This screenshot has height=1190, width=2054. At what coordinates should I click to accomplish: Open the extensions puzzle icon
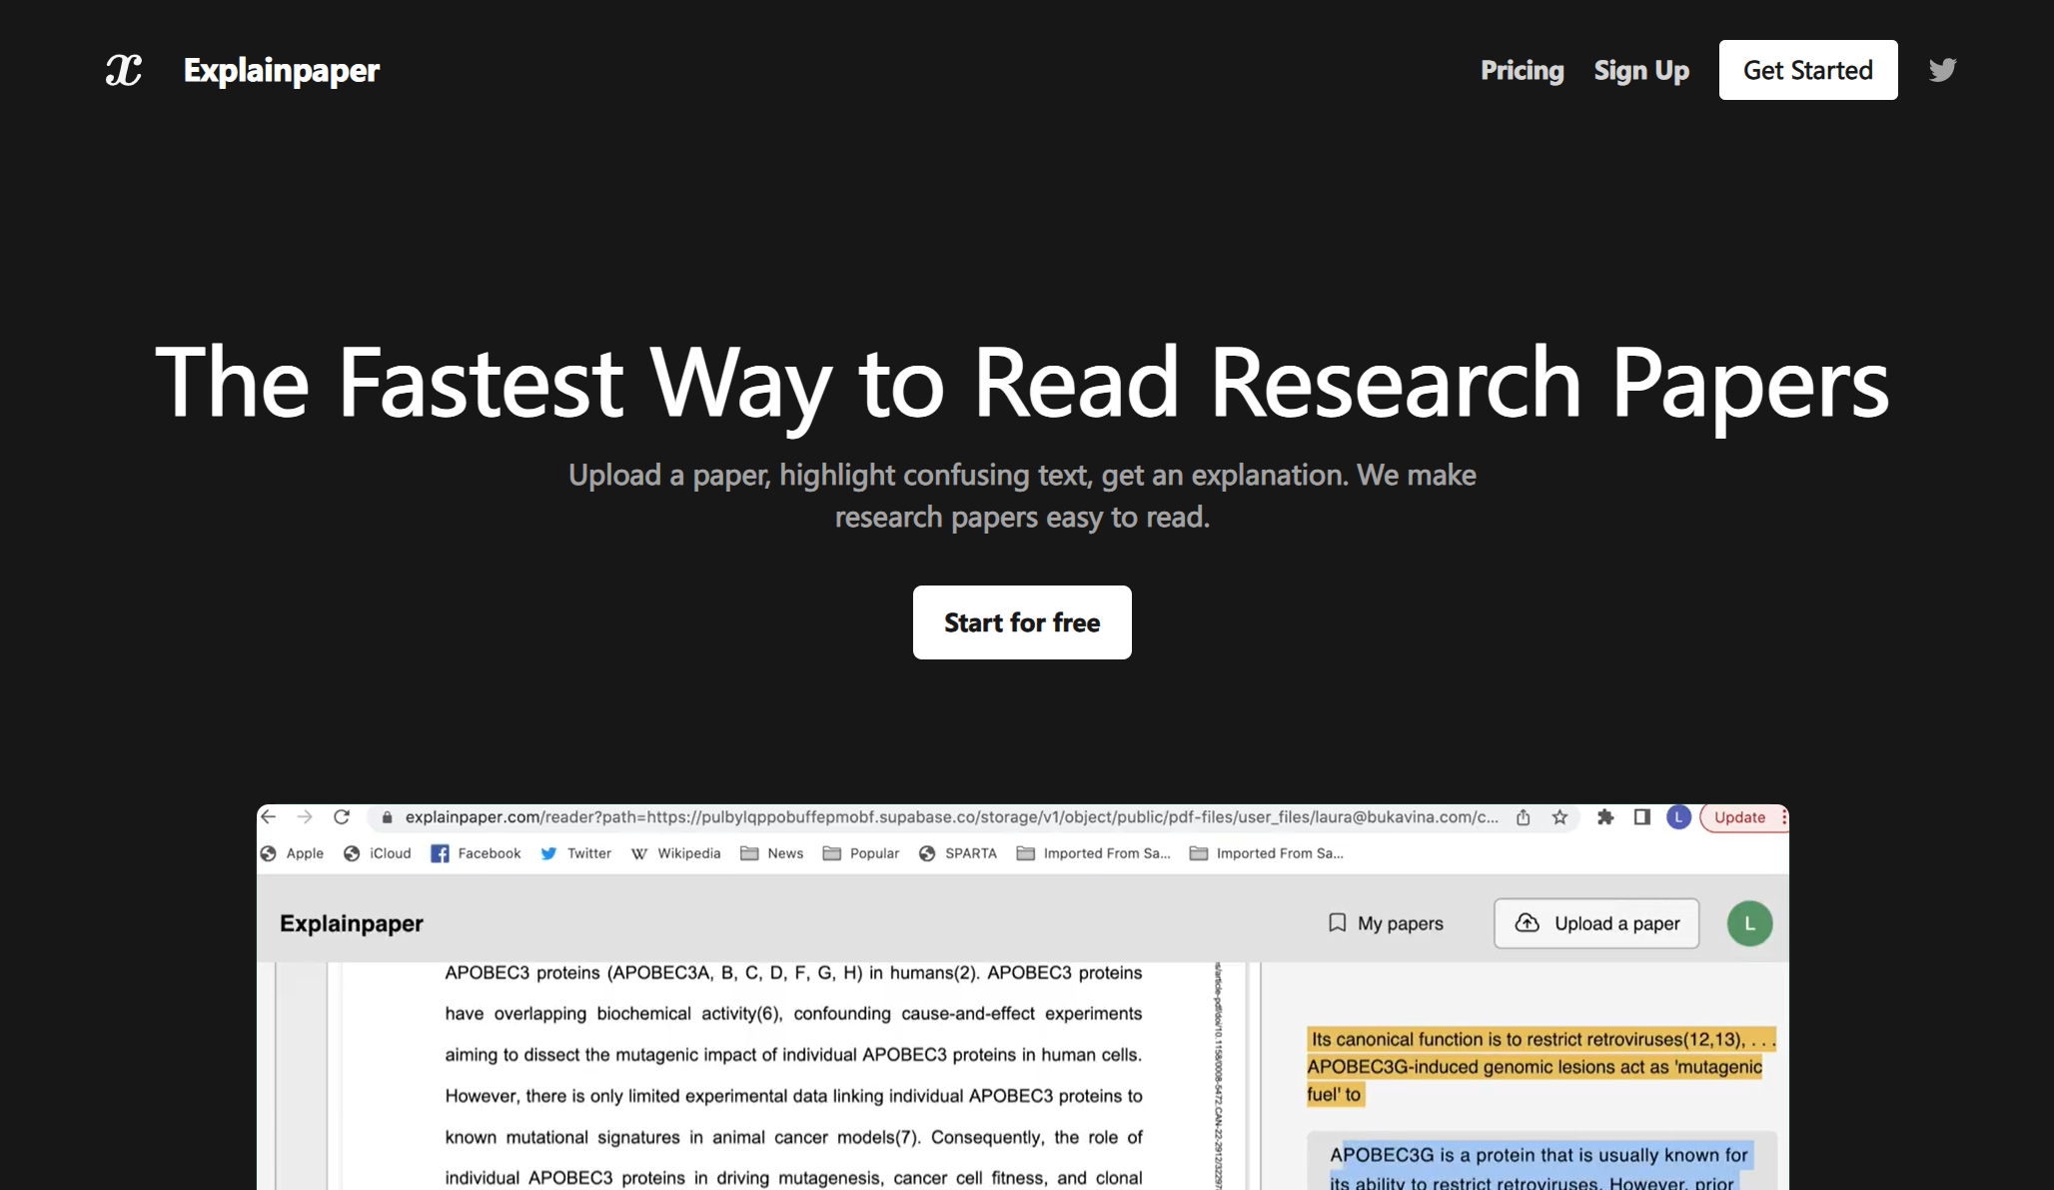[x=1605, y=817]
